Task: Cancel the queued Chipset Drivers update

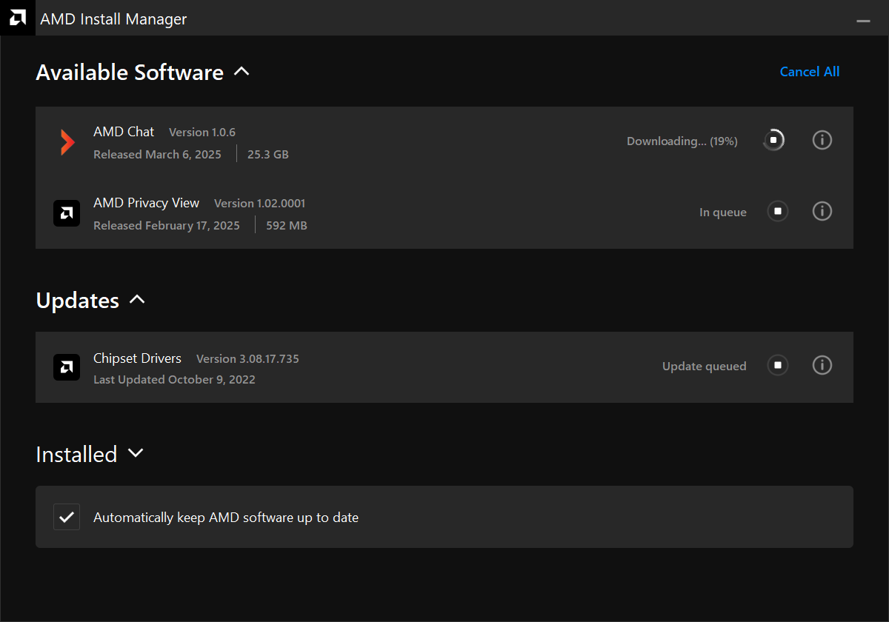Action: click(x=777, y=365)
